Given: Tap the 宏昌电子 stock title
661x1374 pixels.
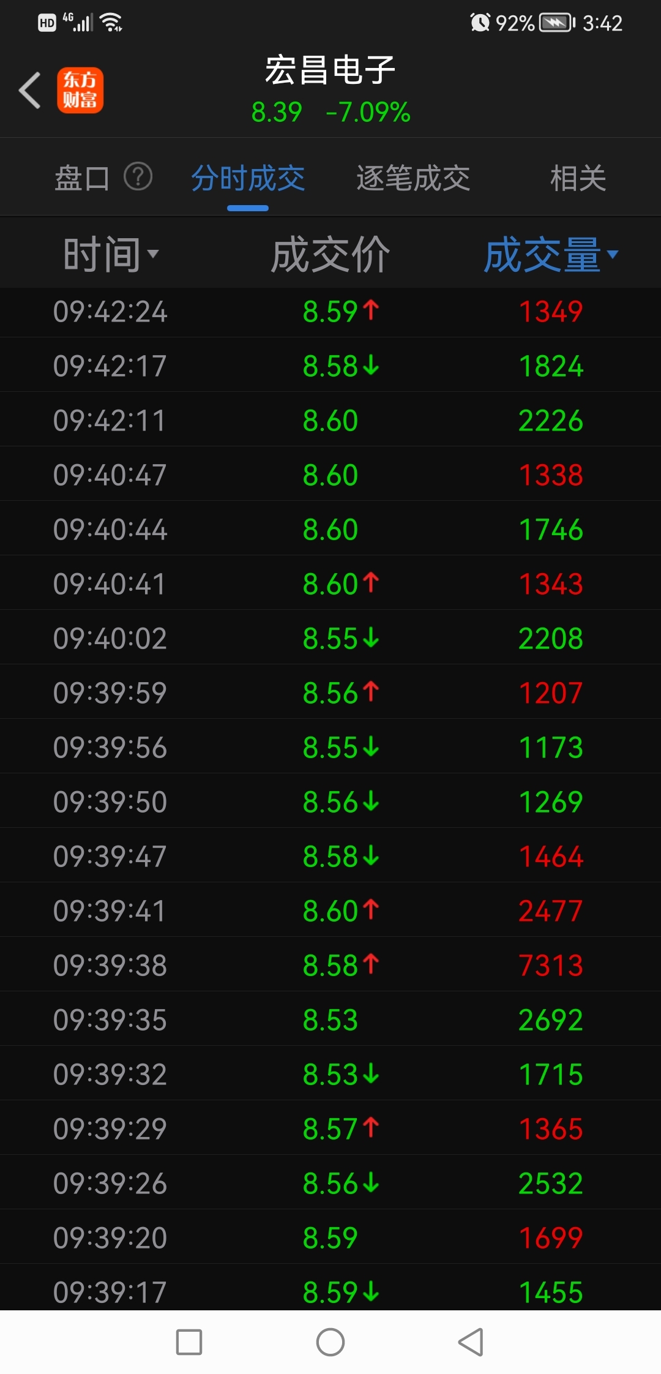Looking at the screenshot, I should pos(330,70).
